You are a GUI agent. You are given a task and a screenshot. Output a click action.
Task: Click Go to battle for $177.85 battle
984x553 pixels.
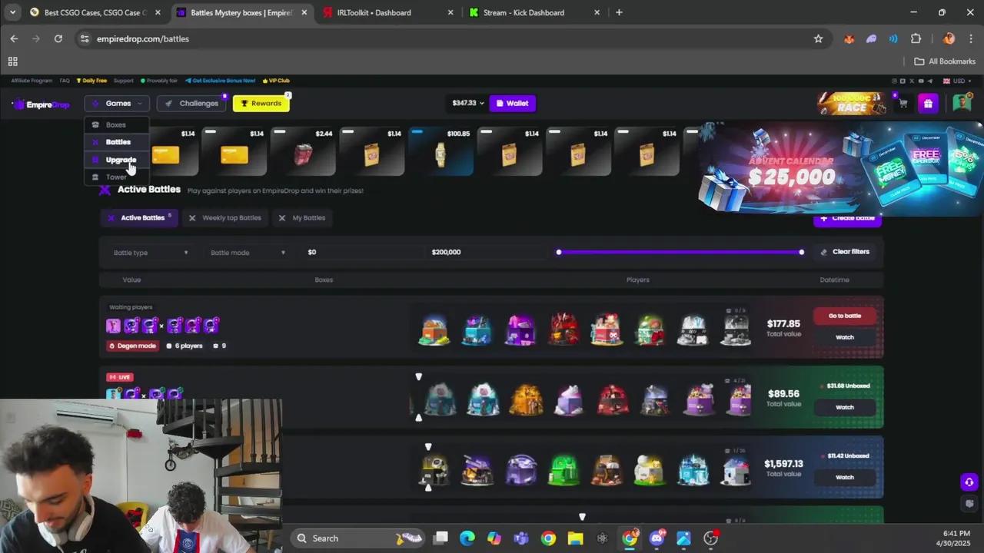(x=844, y=316)
